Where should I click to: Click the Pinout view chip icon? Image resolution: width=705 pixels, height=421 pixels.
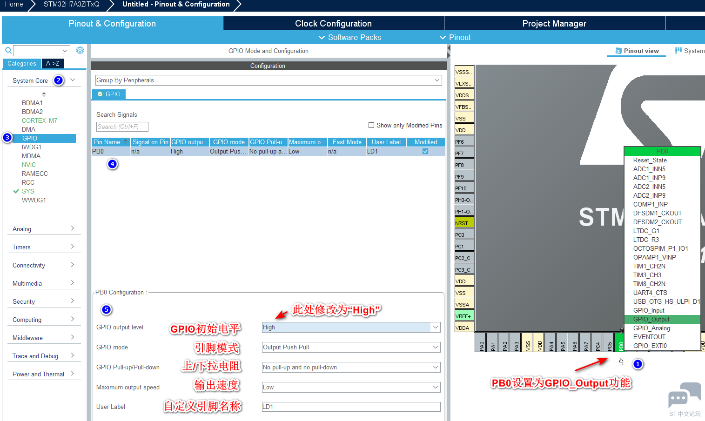(618, 51)
